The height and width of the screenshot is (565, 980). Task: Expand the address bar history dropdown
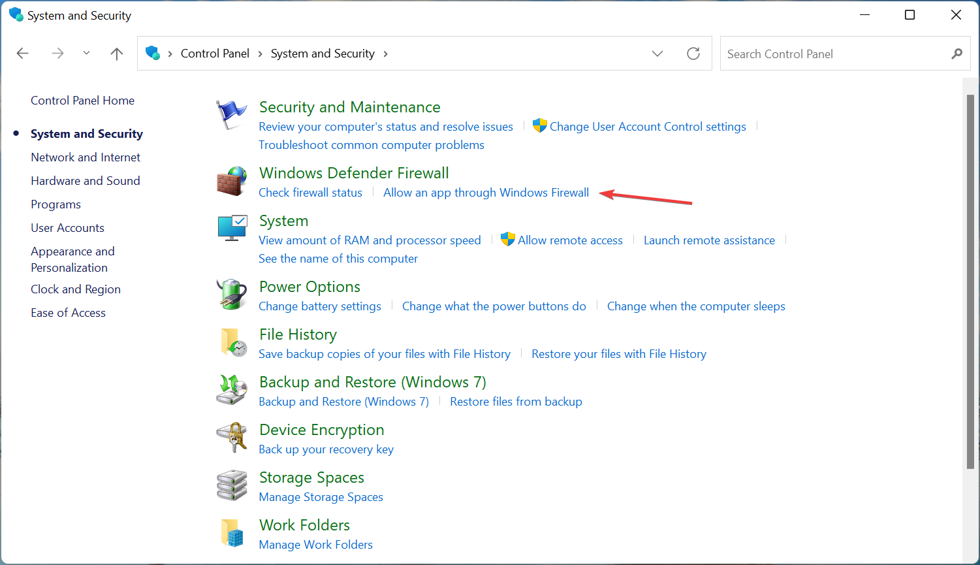point(657,54)
